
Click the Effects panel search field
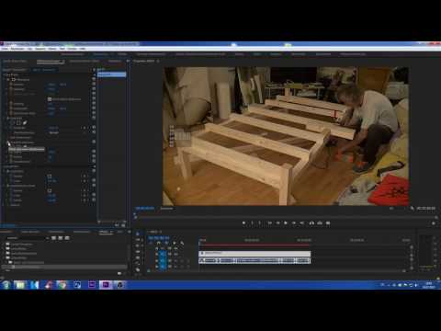tap(26, 238)
